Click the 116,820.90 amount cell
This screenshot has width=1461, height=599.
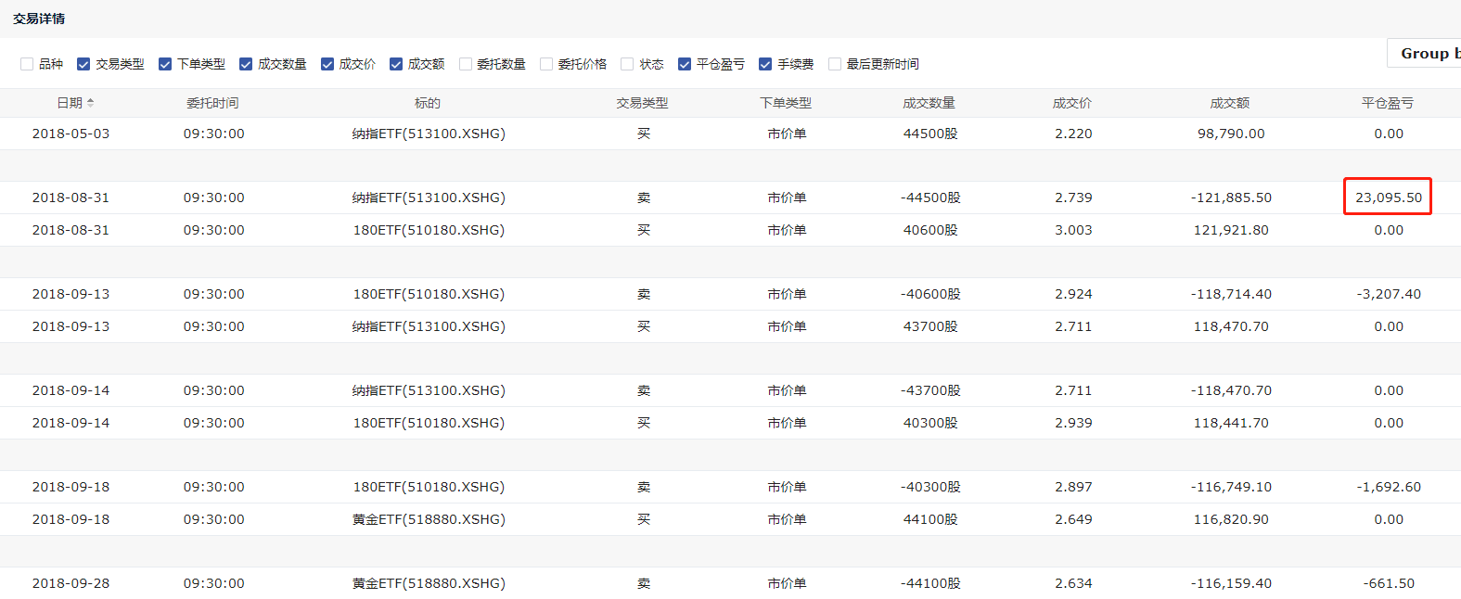tap(1231, 519)
